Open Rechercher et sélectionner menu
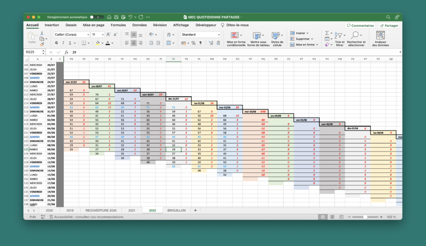The height and width of the screenshot is (246, 426). tap(356, 39)
